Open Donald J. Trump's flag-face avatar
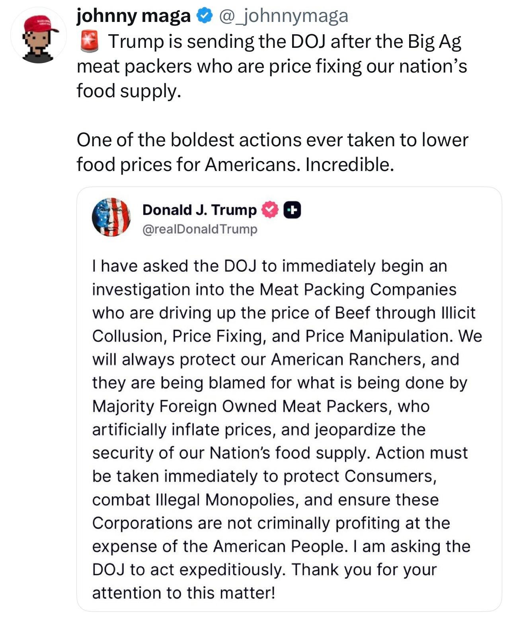 (111, 217)
